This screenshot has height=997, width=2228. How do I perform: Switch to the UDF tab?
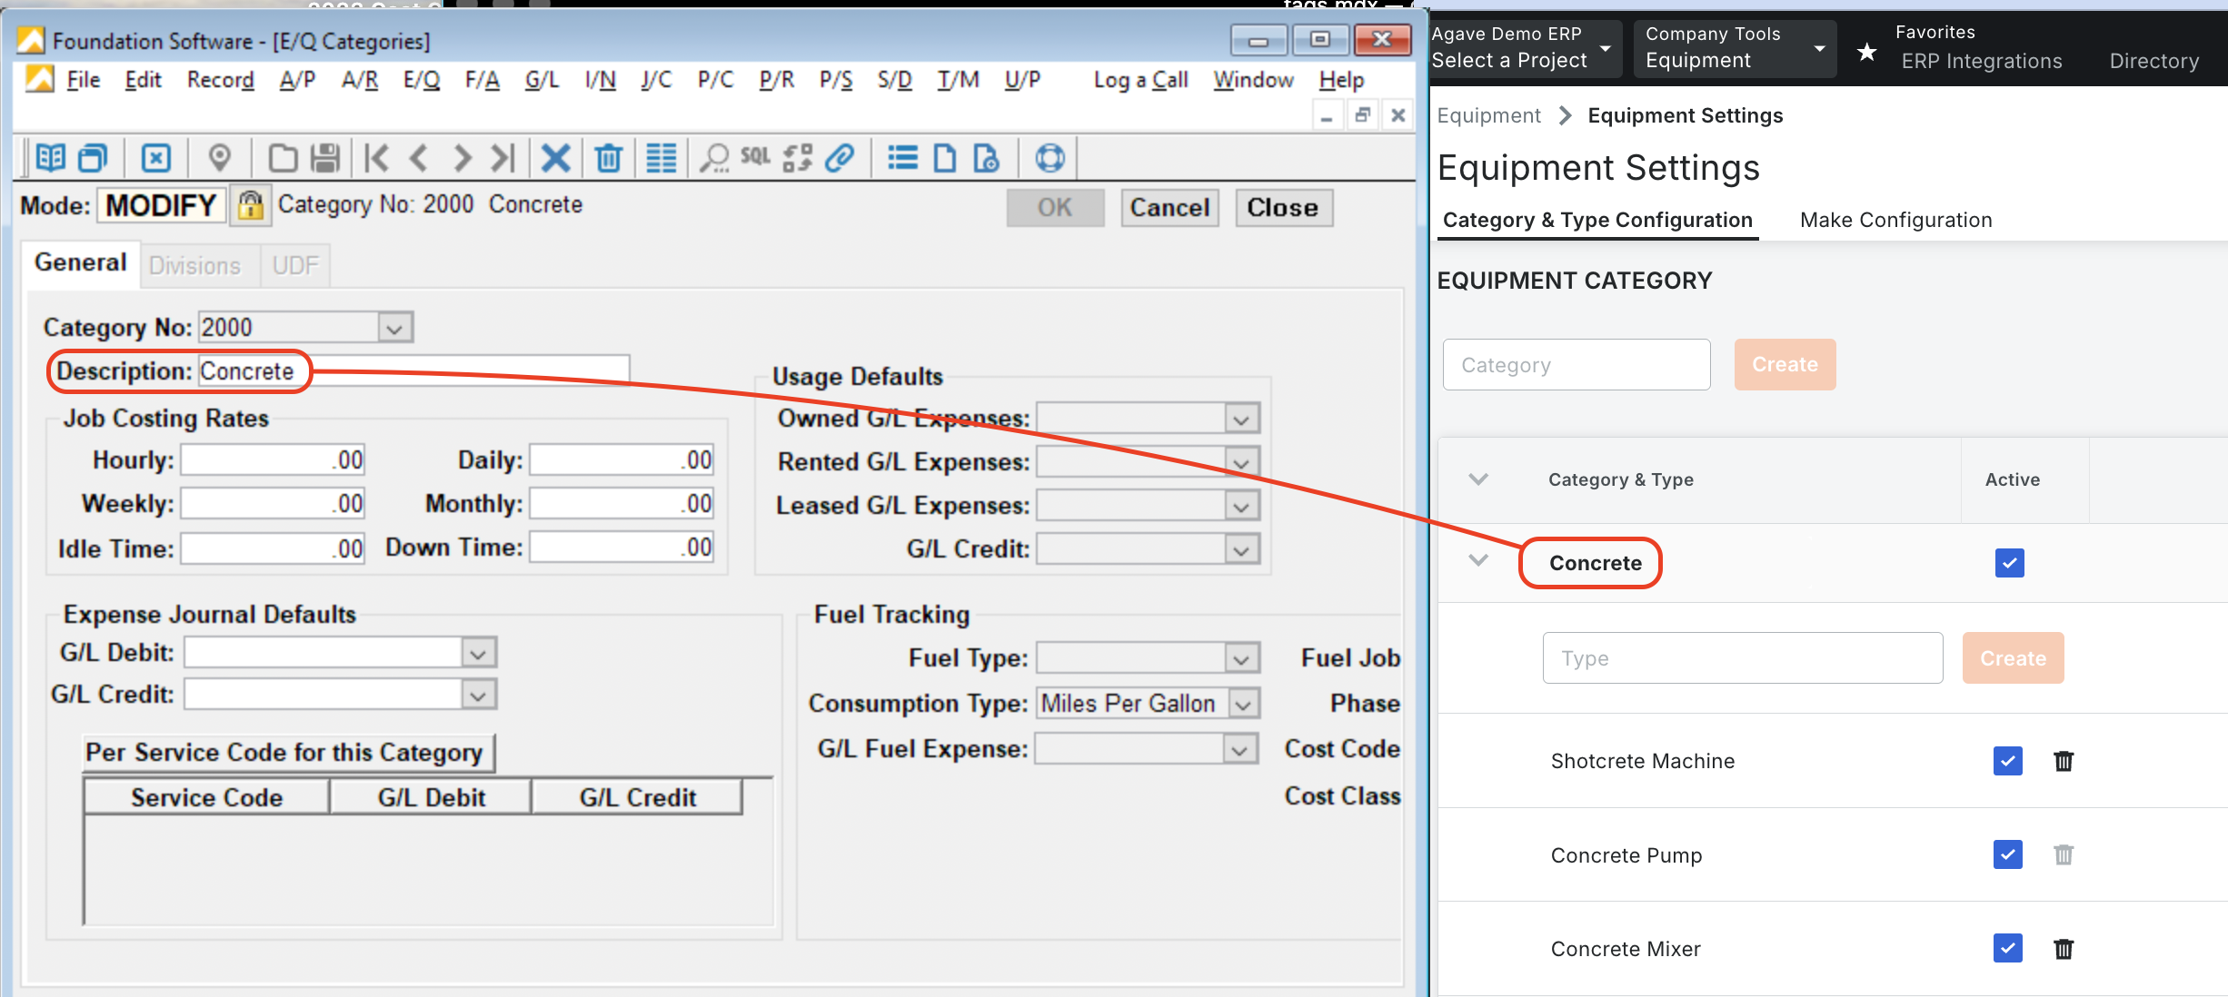(x=295, y=265)
